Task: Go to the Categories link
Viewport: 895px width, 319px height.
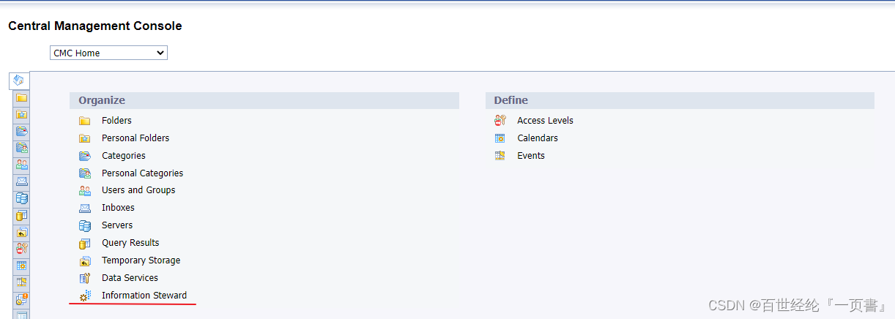Action: (x=124, y=156)
